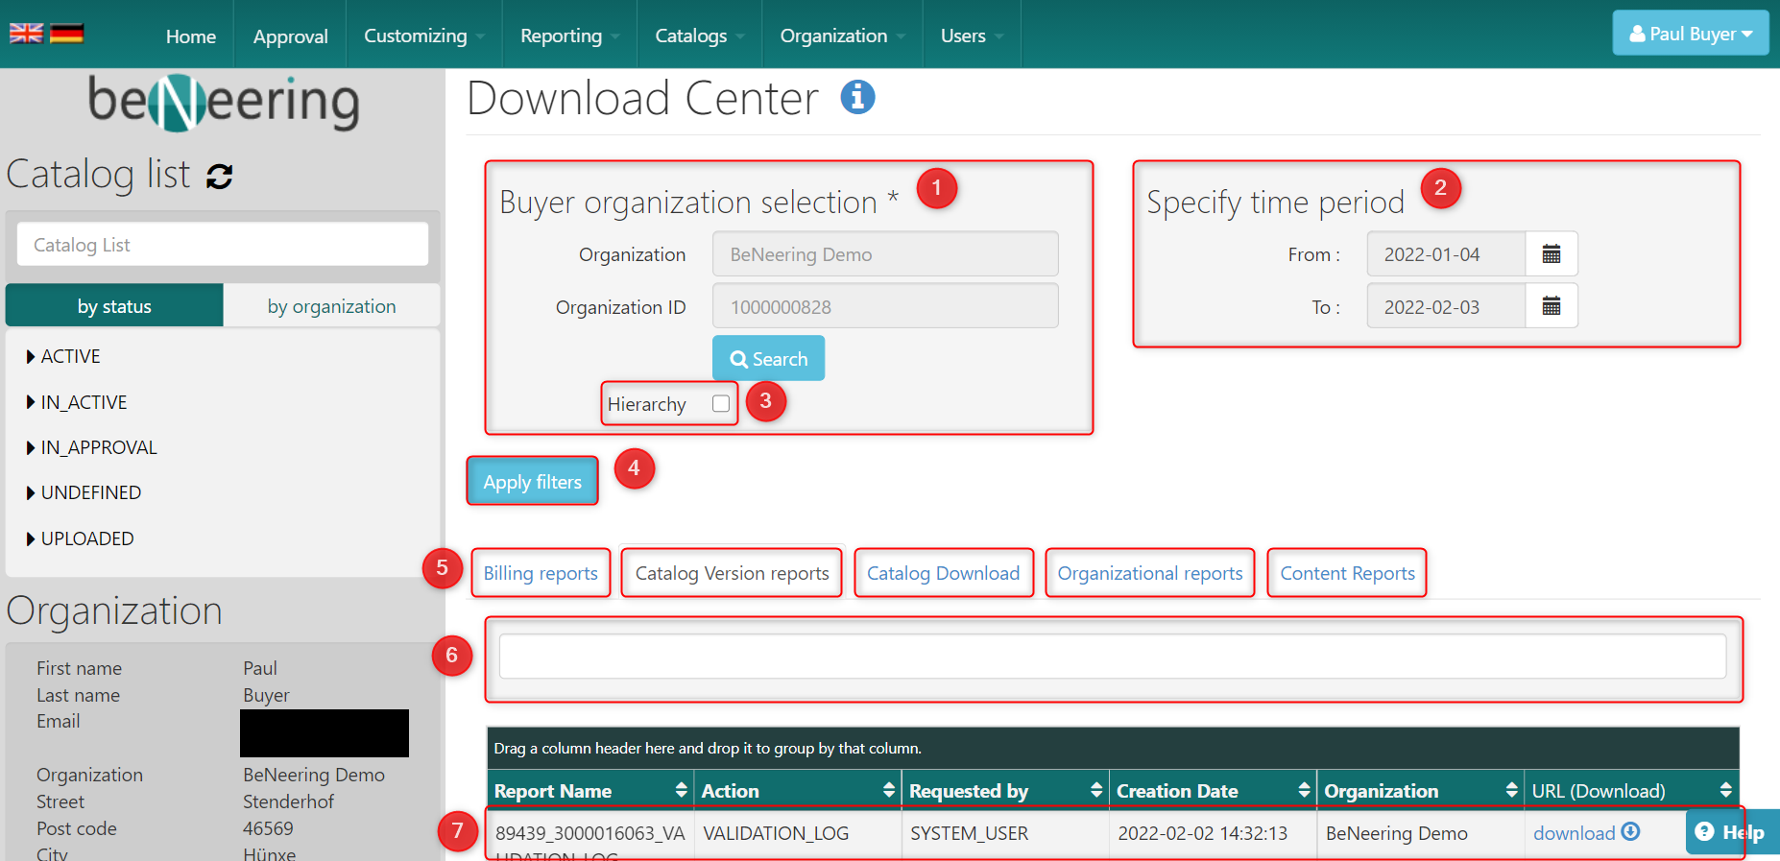The height and width of the screenshot is (861, 1780).
Task: Sort by Report Name column arrows
Action: point(681,790)
